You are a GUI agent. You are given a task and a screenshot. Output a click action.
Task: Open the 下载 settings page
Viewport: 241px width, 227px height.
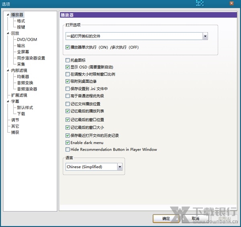[21, 114]
